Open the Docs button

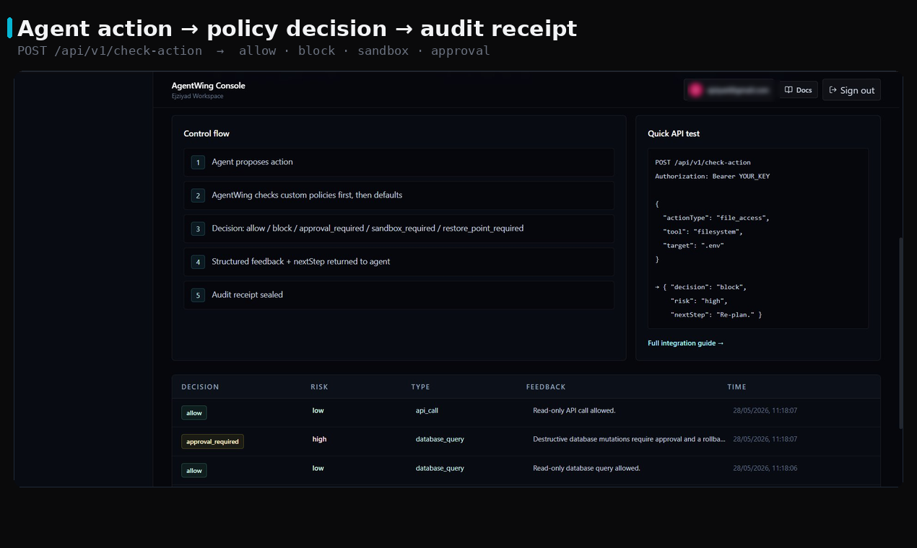[799, 90]
